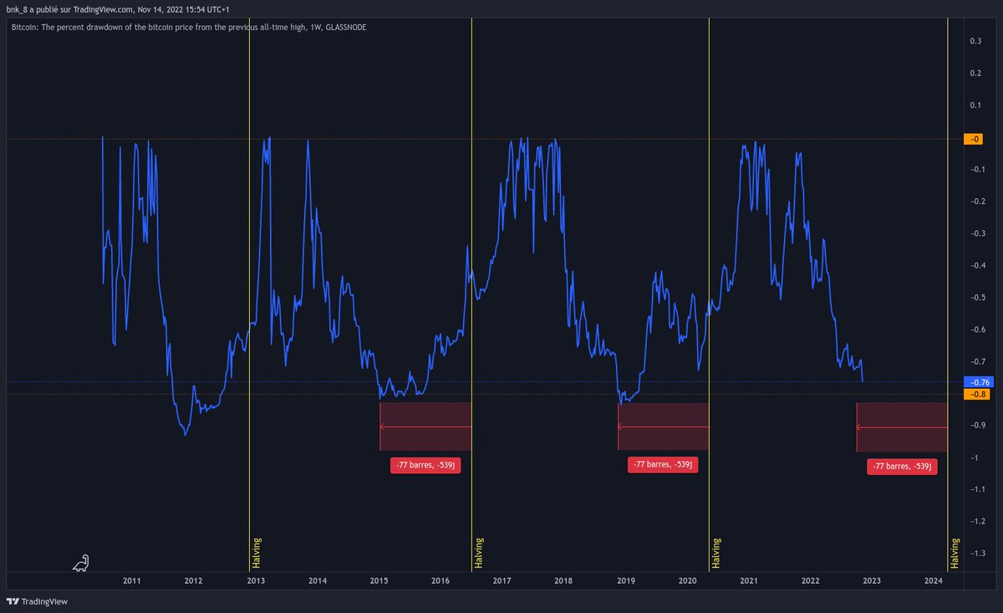Click the '0.3' price axis value
Screen dimensions: 1003x613
click(975, 41)
